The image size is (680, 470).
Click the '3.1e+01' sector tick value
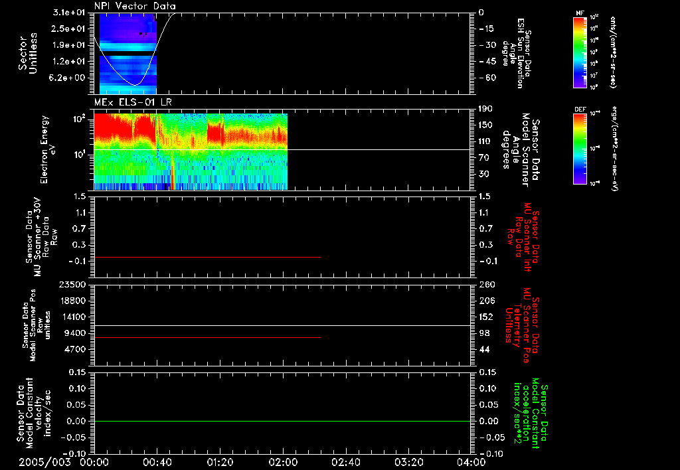point(69,13)
